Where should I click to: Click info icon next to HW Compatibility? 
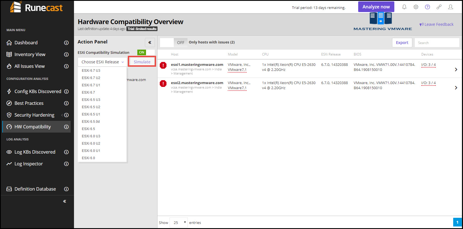pos(66,127)
